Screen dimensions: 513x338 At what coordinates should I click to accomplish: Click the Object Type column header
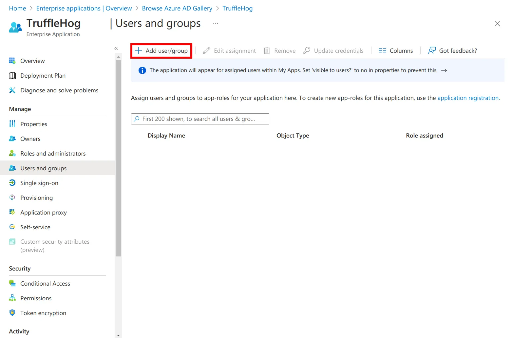coord(293,136)
